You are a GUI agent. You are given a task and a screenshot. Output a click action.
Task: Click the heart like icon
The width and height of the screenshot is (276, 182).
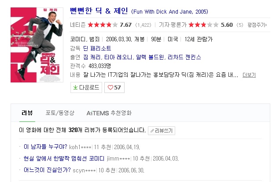click(x=110, y=88)
